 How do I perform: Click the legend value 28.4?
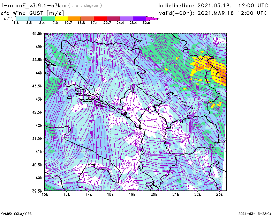[133, 23]
